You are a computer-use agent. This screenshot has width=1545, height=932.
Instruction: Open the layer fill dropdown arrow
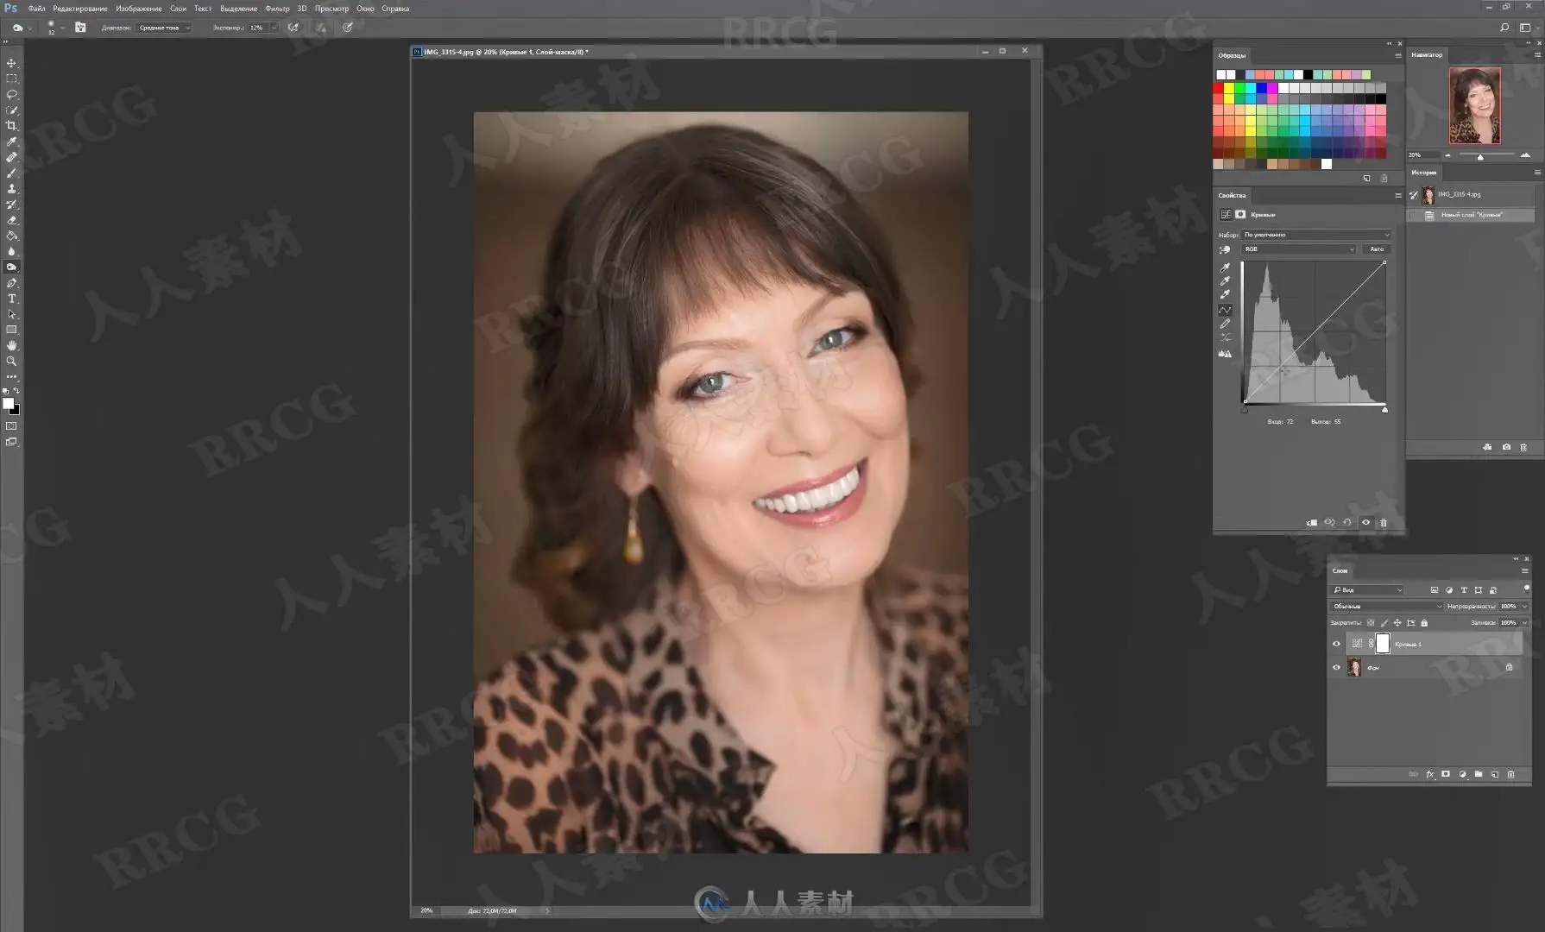pos(1524,622)
